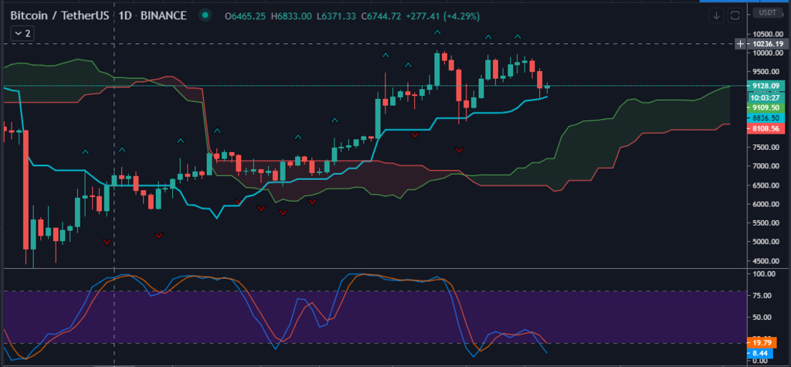Click the down arrow icon at top right
The width and height of the screenshot is (791, 367).
pos(716,15)
